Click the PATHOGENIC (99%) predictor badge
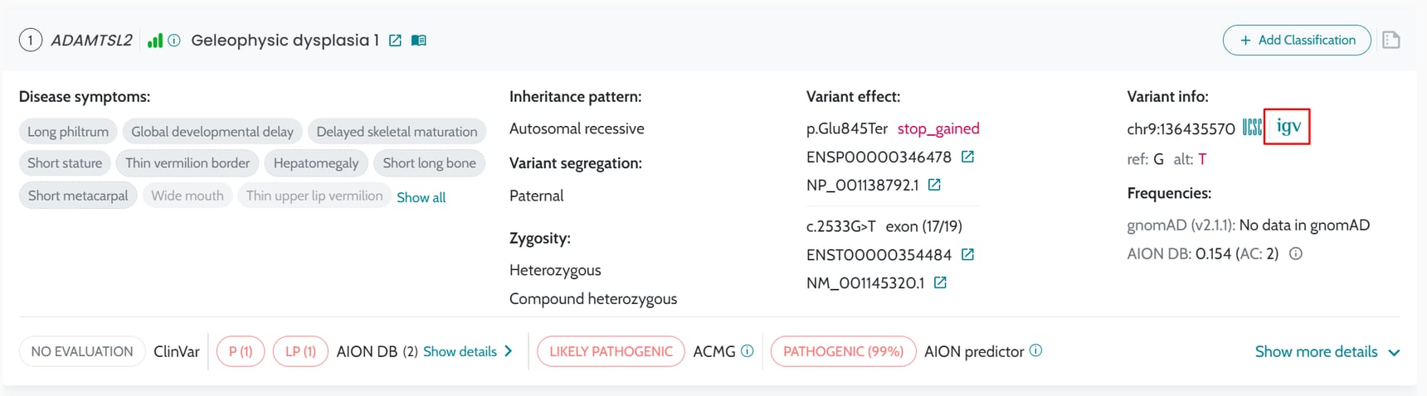Image resolution: width=1427 pixels, height=396 pixels. [843, 351]
